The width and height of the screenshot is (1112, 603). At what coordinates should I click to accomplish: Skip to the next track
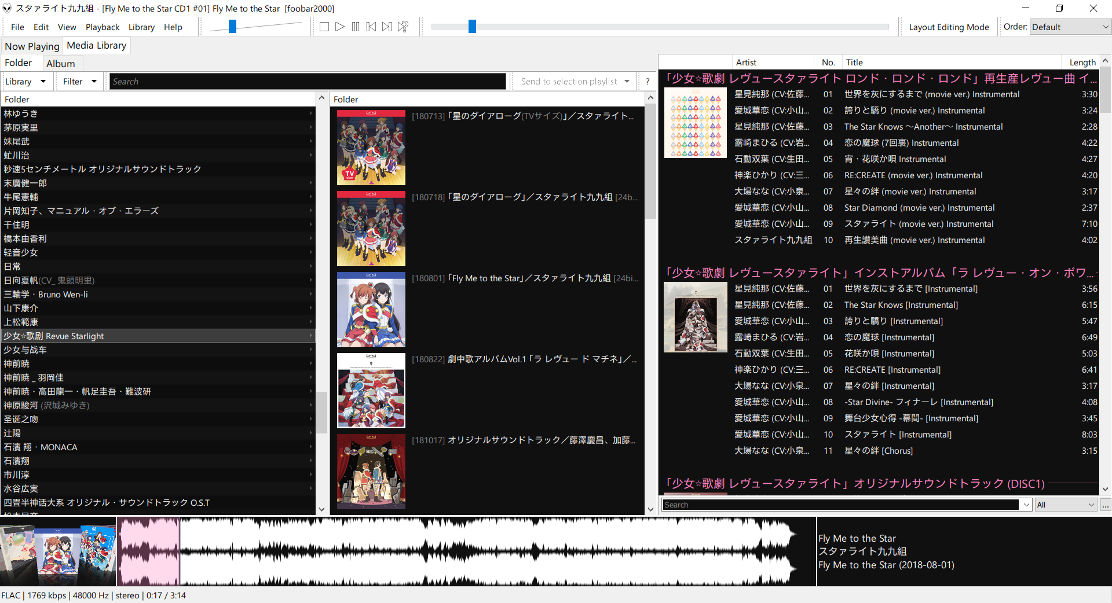(387, 26)
